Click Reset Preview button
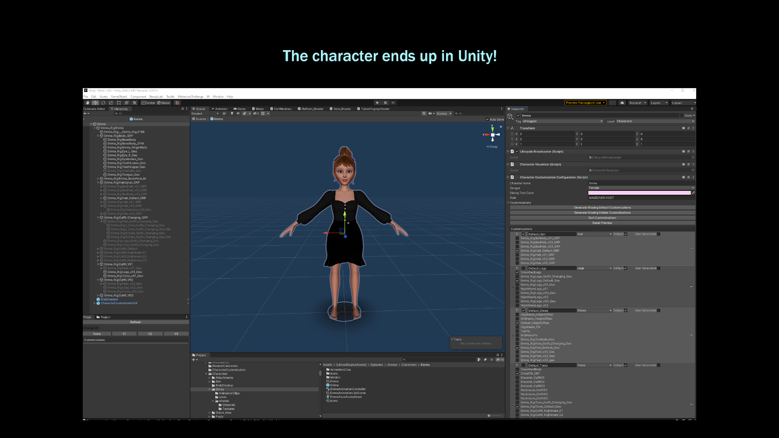The width and height of the screenshot is (779, 438). click(602, 223)
